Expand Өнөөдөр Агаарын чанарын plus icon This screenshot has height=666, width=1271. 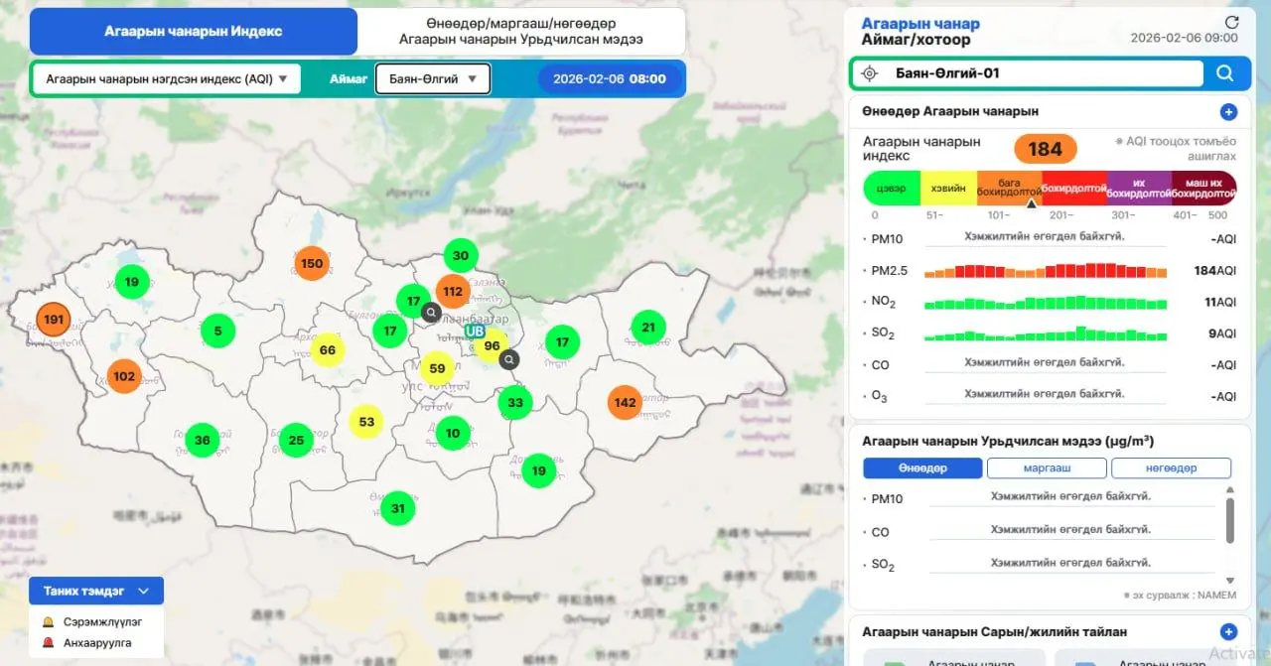[1228, 112]
